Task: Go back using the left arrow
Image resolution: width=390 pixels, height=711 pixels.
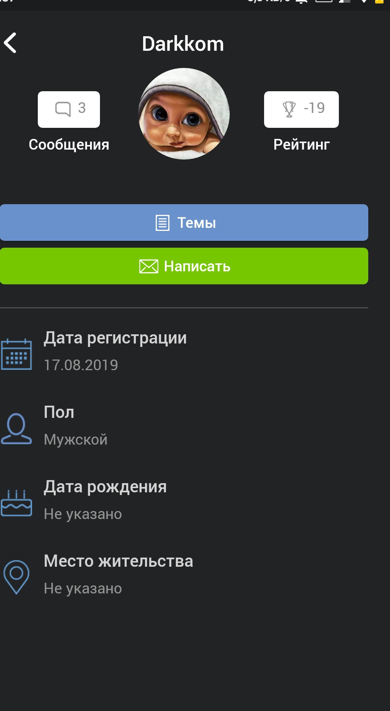Action: [x=10, y=43]
